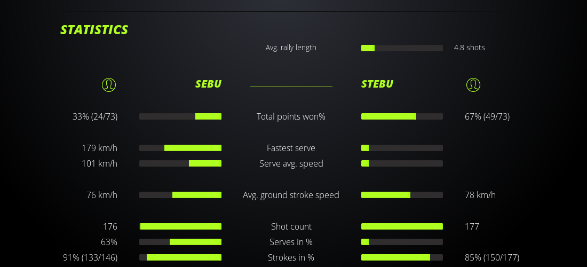The image size is (587, 267).
Task: Click STEBU's Fastest serve bar
Action: (402, 148)
